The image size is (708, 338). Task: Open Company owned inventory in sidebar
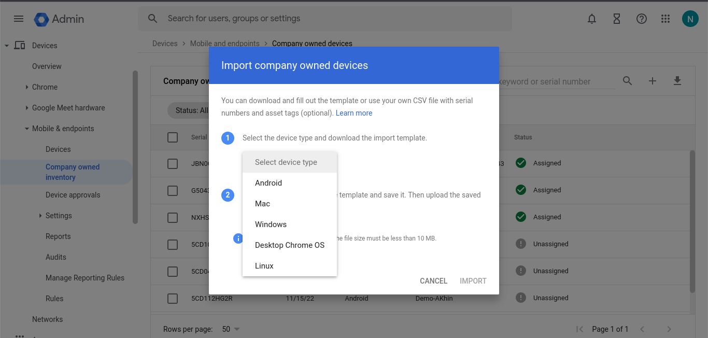[73, 172]
